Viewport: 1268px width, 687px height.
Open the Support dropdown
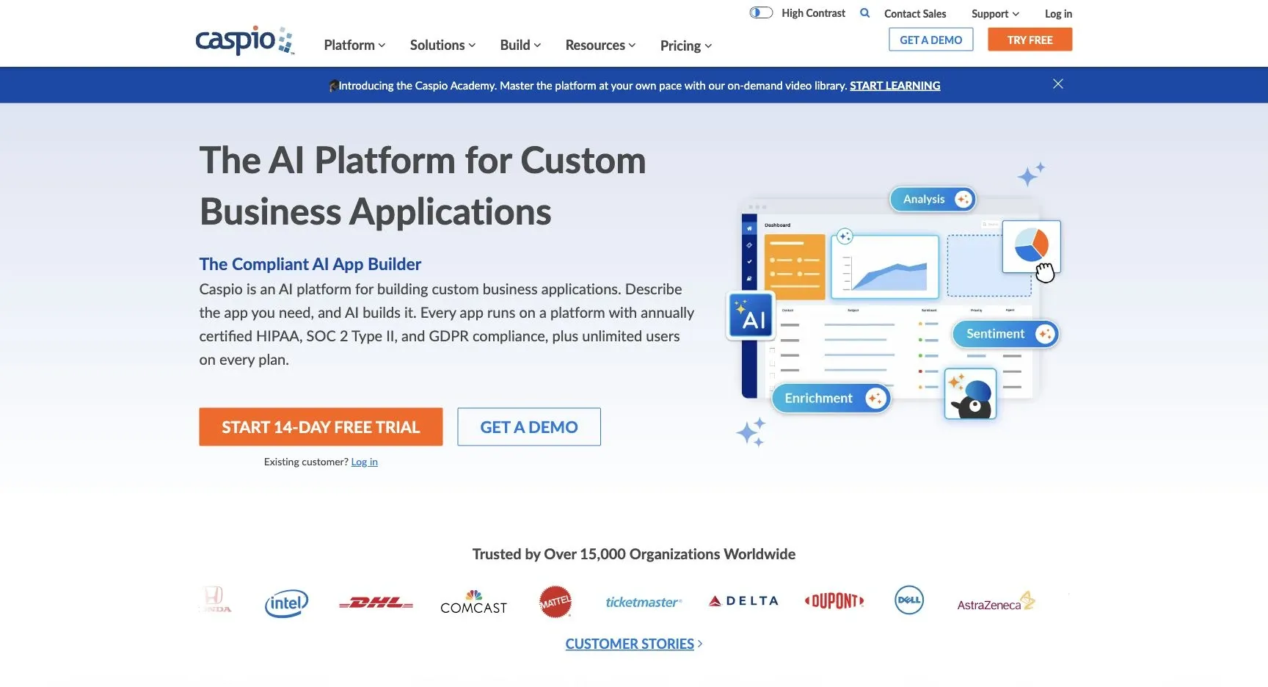click(x=995, y=14)
